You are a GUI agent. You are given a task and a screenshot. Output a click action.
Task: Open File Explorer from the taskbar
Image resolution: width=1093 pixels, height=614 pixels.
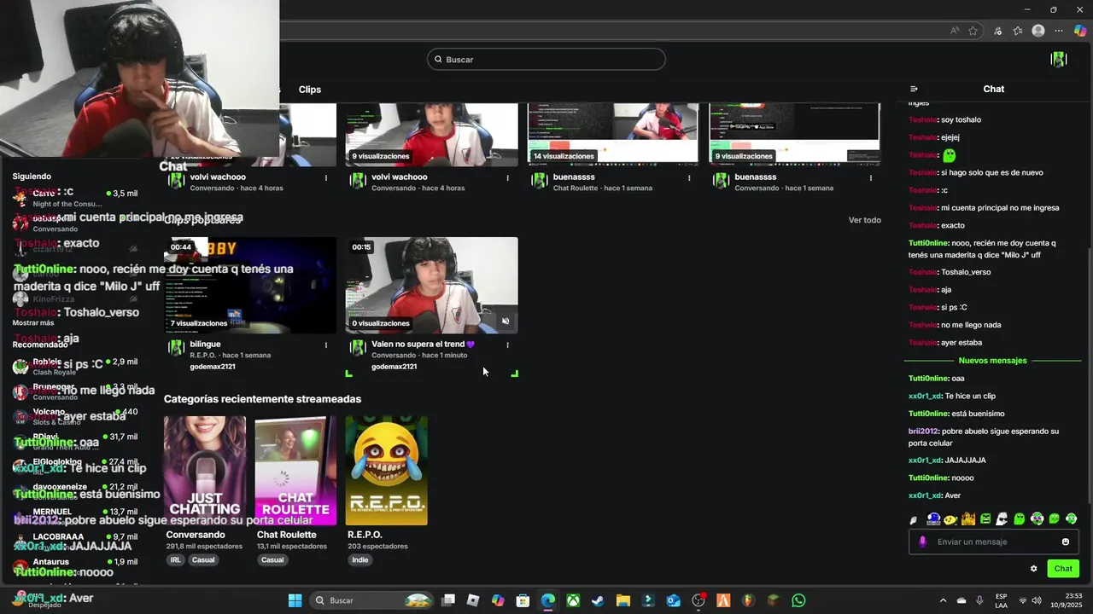[623, 600]
